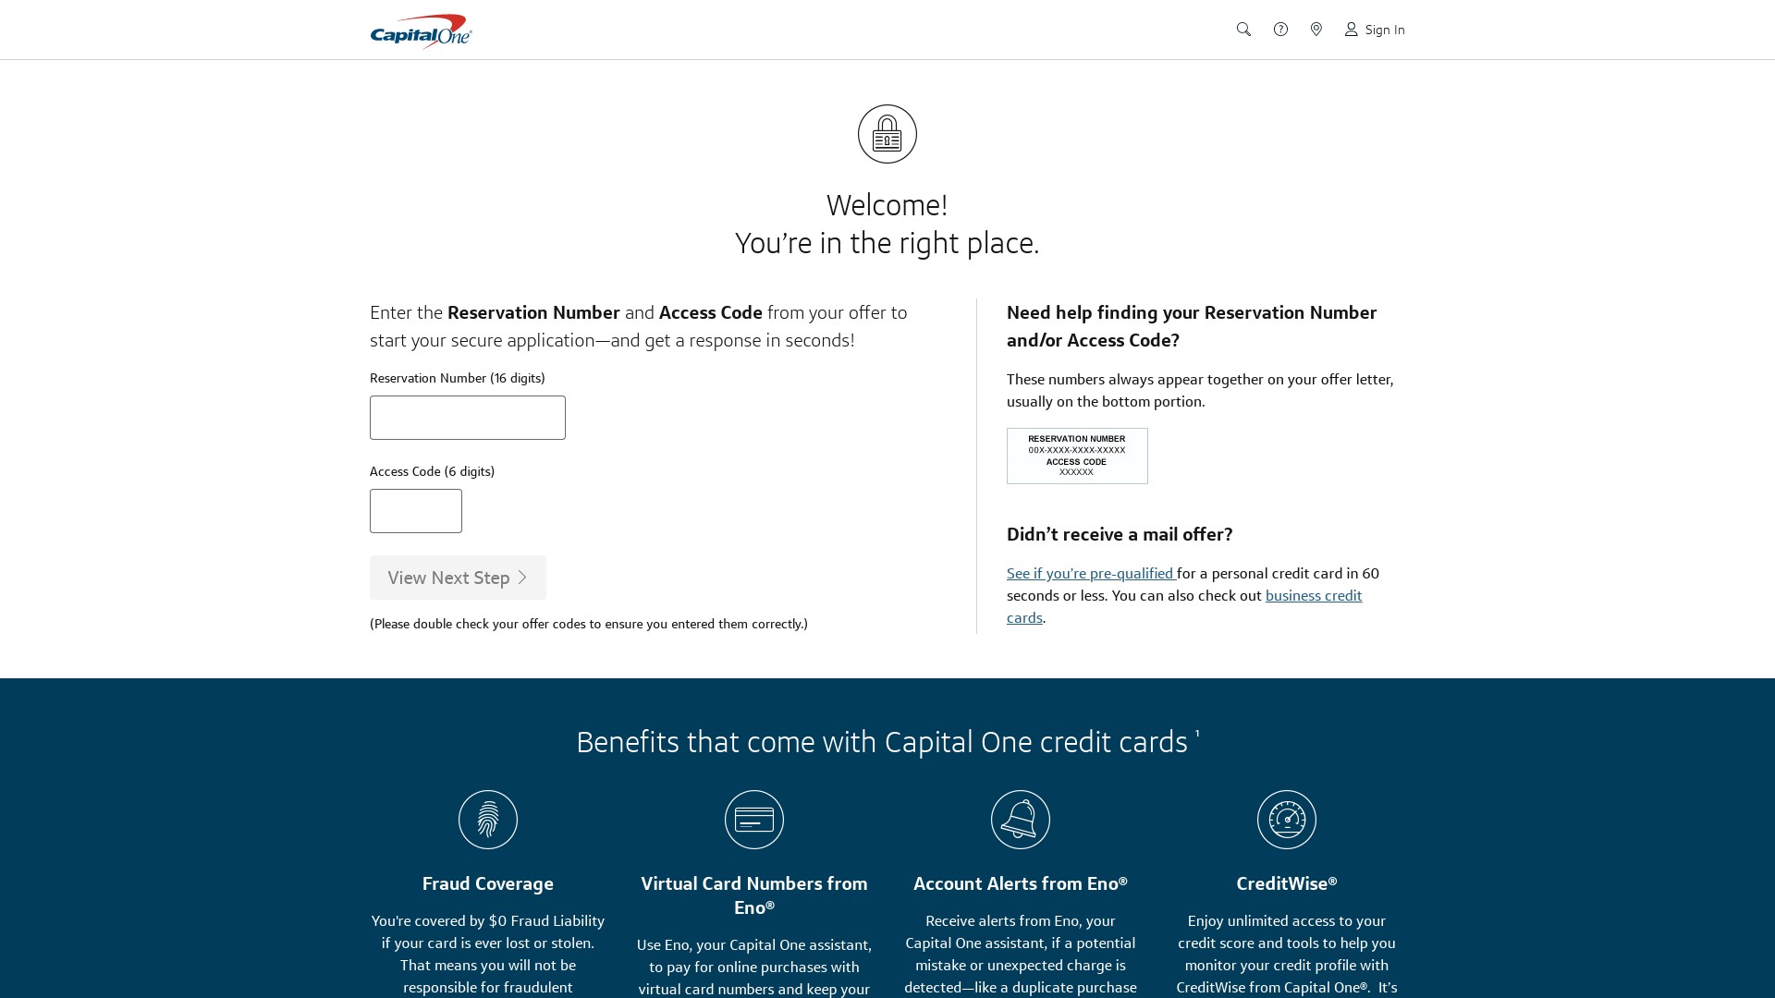Expand the offer letter reservation number example
The height and width of the screenshot is (998, 1775).
click(x=1076, y=455)
